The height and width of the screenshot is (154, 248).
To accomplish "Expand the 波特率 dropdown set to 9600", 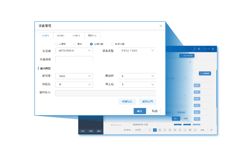I will point(74,76).
